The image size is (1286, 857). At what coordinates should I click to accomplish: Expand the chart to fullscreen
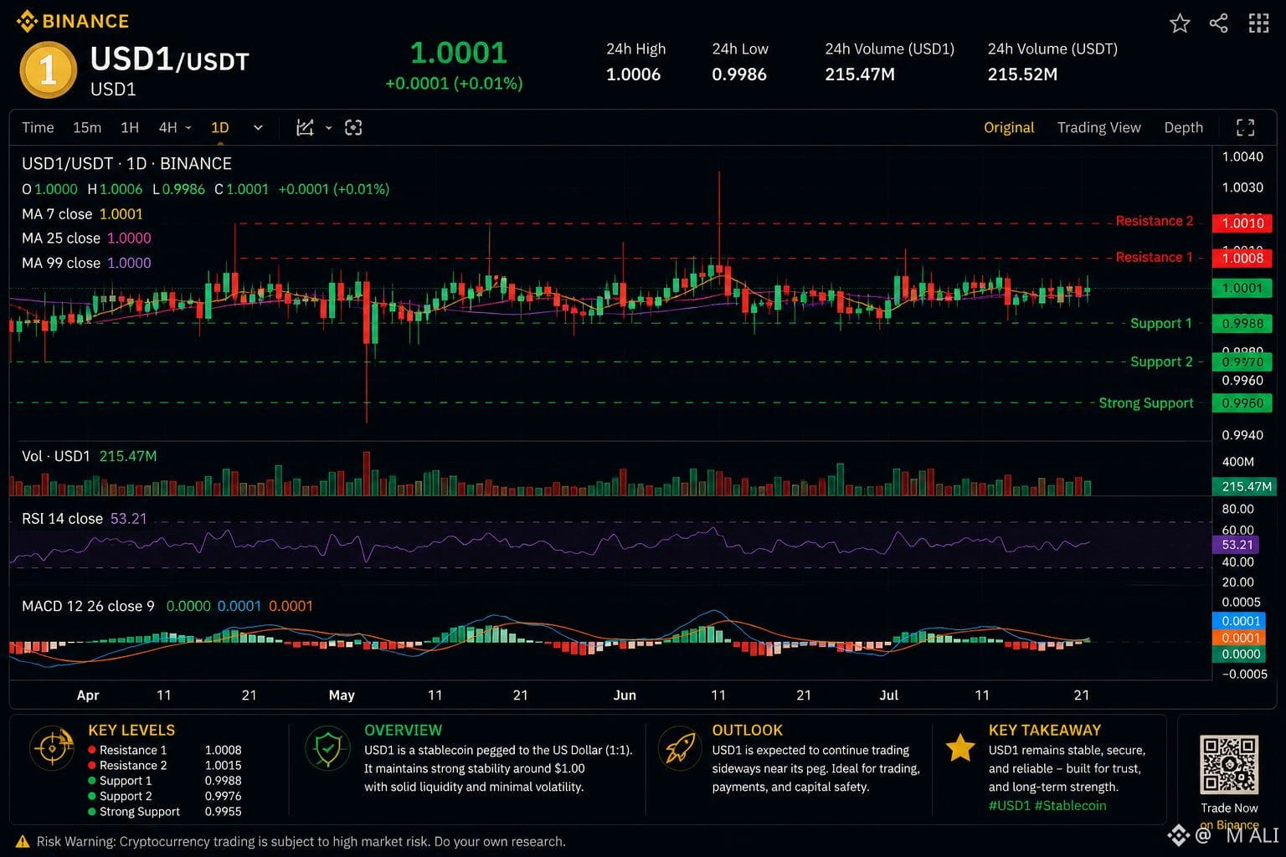pos(1246,127)
